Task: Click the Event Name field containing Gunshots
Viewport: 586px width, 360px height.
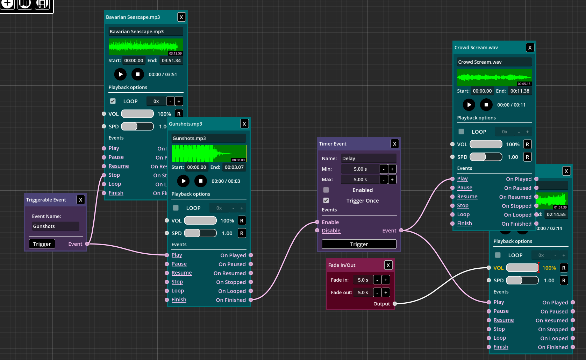Action: 55,226
